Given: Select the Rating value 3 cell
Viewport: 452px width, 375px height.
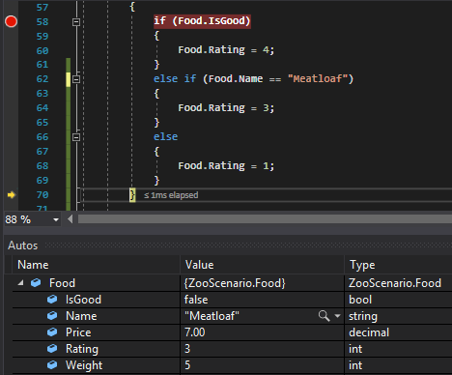Looking at the screenshot, I should coord(262,349).
